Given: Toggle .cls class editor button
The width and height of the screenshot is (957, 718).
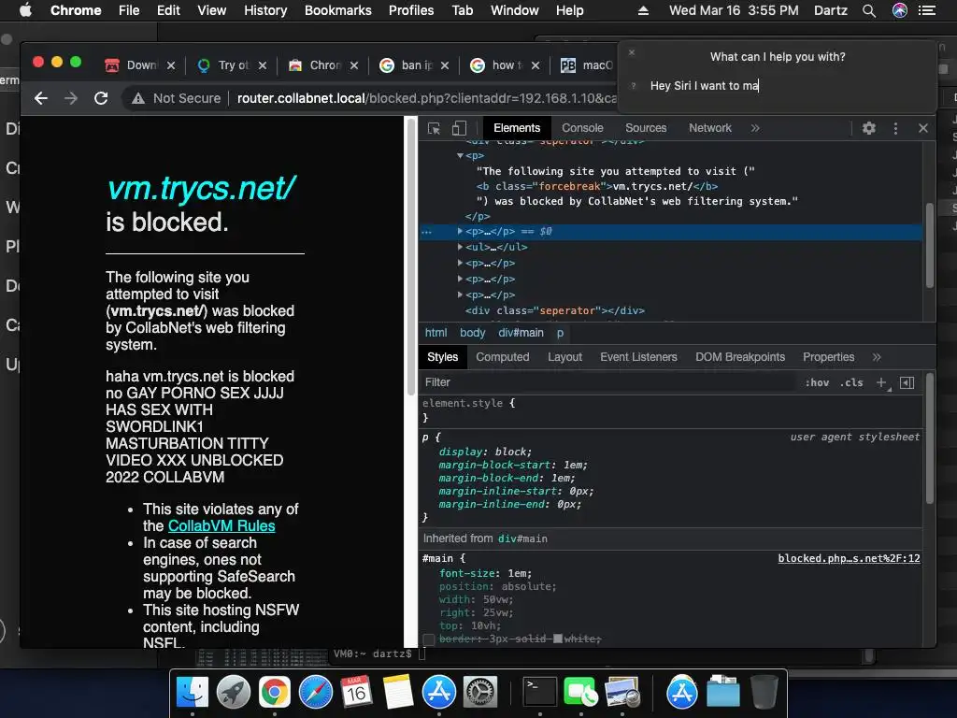Looking at the screenshot, I should tap(851, 382).
